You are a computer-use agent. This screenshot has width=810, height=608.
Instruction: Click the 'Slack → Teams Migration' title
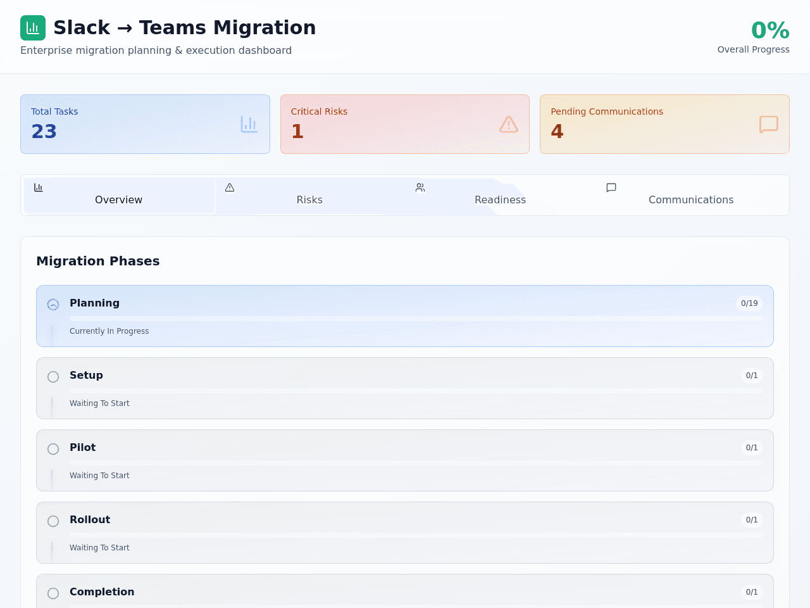(184, 28)
